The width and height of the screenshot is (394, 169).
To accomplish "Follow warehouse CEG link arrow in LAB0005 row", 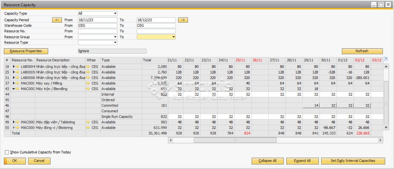I will pos(88,72).
